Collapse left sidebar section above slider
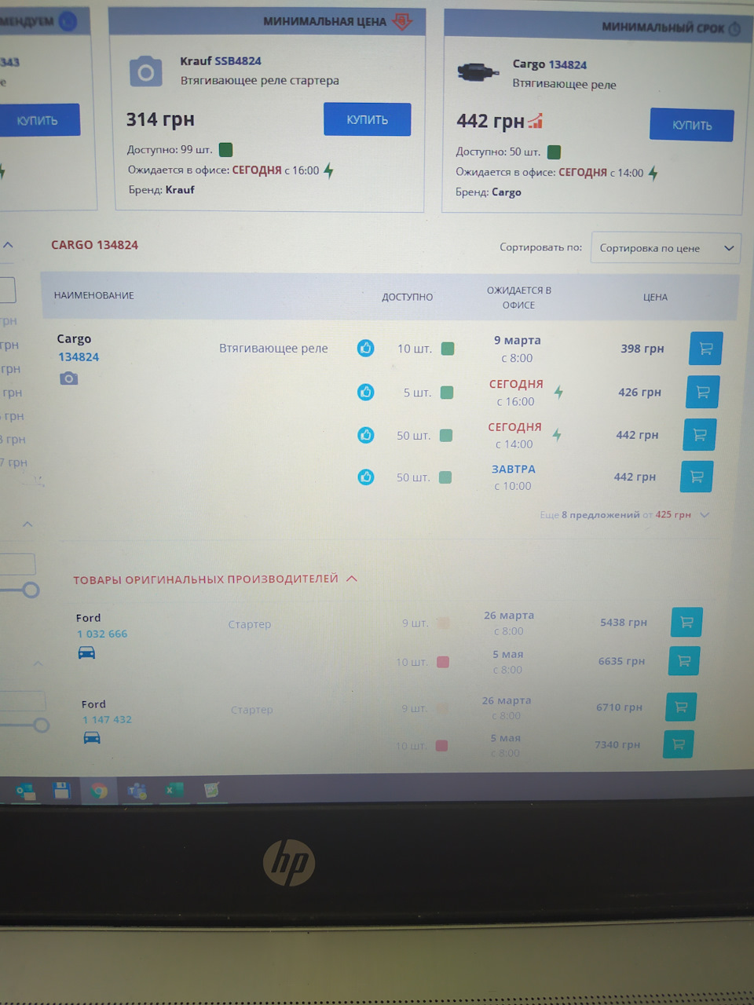This screenshot has height=1005, width=754. (27, 524)
